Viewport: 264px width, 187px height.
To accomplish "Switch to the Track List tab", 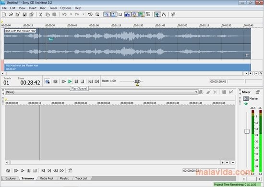I will click(81, 178).
